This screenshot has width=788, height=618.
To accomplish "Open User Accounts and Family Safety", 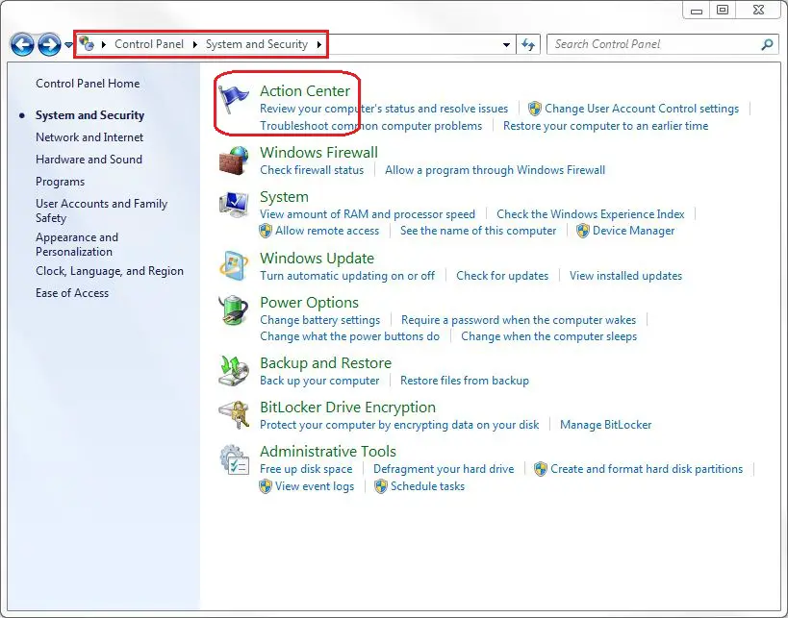I will tap(101, 210).
